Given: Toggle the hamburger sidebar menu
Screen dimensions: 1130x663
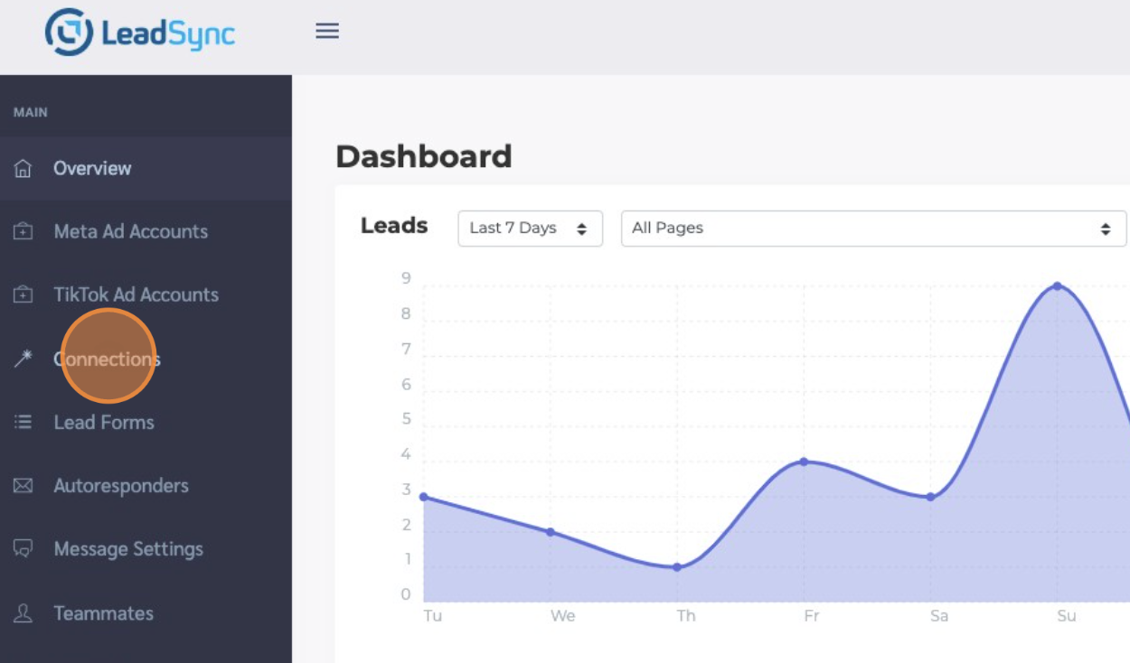Looking at the screenshot, I should (326, 31).
